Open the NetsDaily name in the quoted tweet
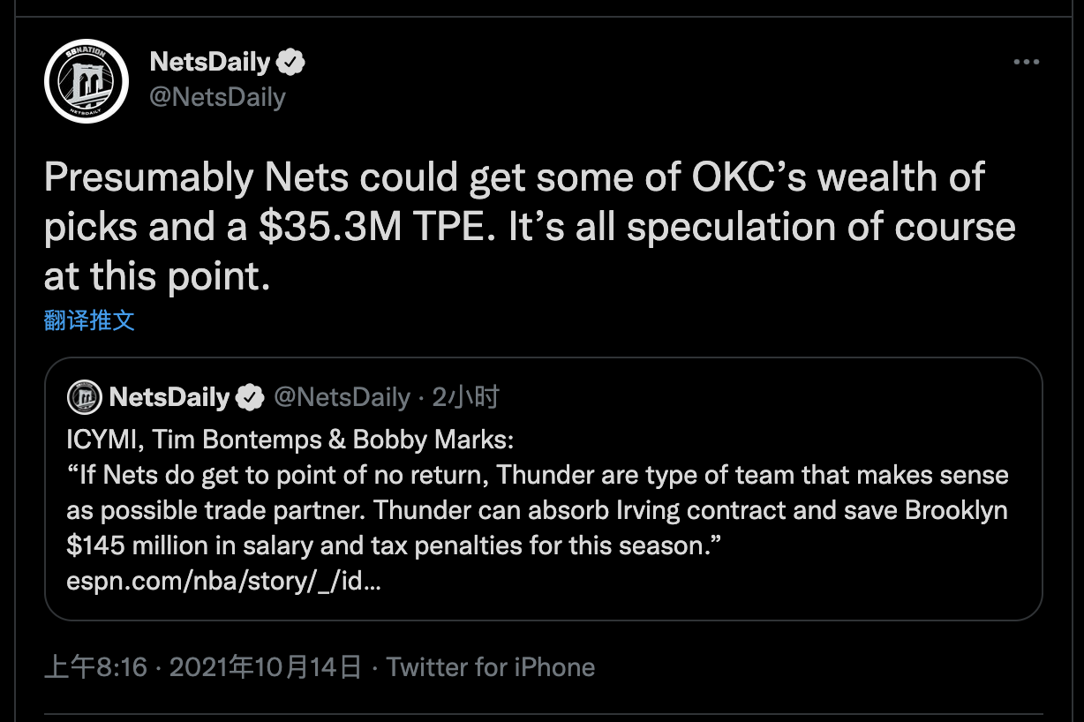This screenshot has width=1084, height=722. click(x=169, y=398)
